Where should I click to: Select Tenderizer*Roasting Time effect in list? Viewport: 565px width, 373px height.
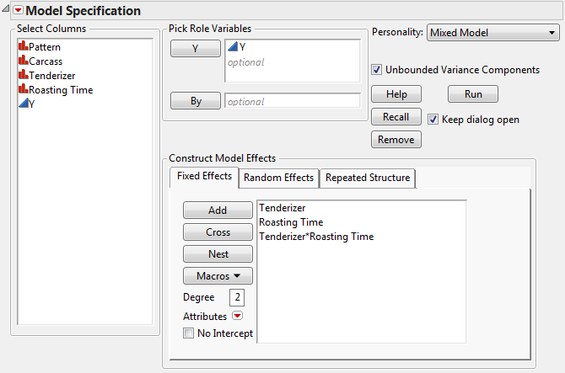(316, 237)
